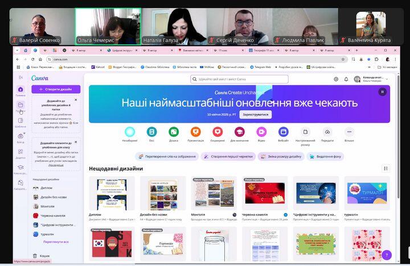Open the Диплом design thumbnail
Screen dimensions: 410x266
click(x=112, y=194)
